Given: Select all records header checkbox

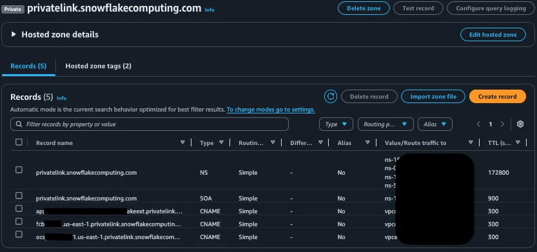Looking at the screenshot, I should [19, 142].
